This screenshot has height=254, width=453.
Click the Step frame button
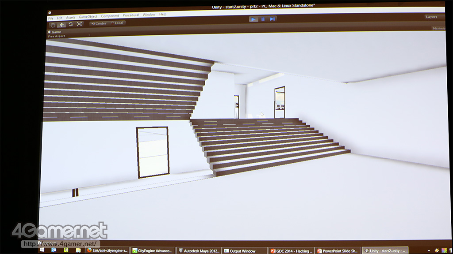point(273,19)
